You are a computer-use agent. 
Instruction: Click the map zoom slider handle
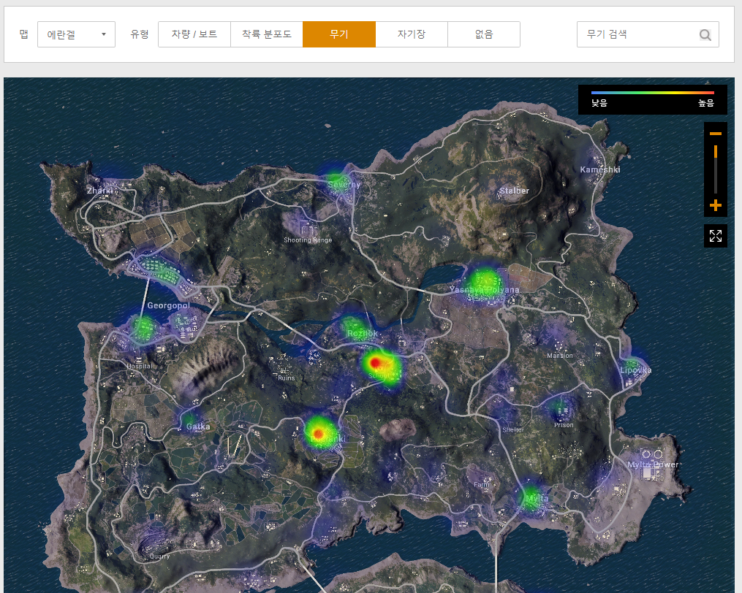point(716,152)
